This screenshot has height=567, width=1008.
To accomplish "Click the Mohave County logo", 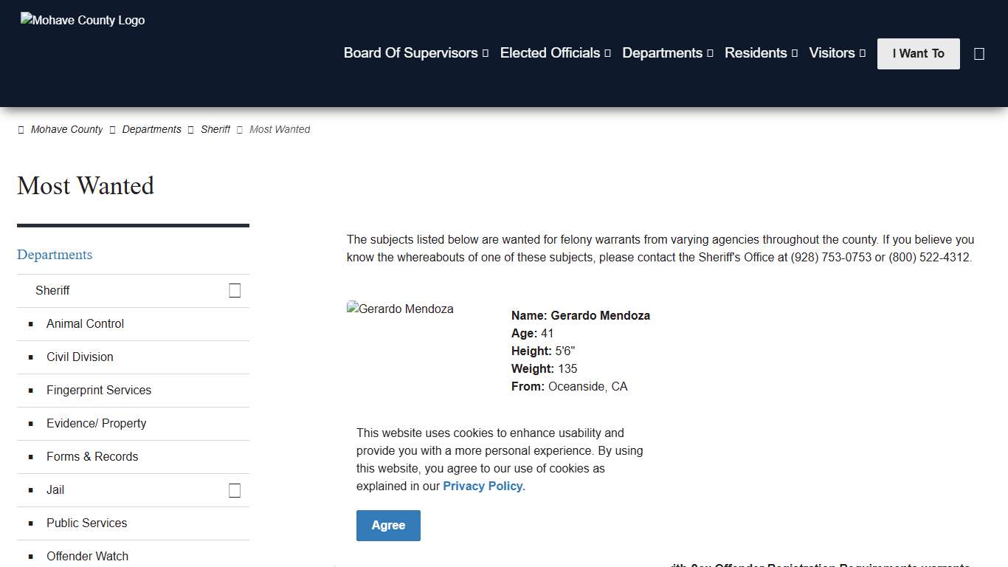I will tap(83, 21).
